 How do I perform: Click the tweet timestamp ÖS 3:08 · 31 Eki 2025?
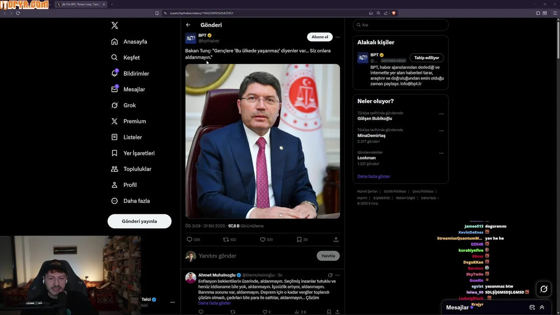(205, 226)
